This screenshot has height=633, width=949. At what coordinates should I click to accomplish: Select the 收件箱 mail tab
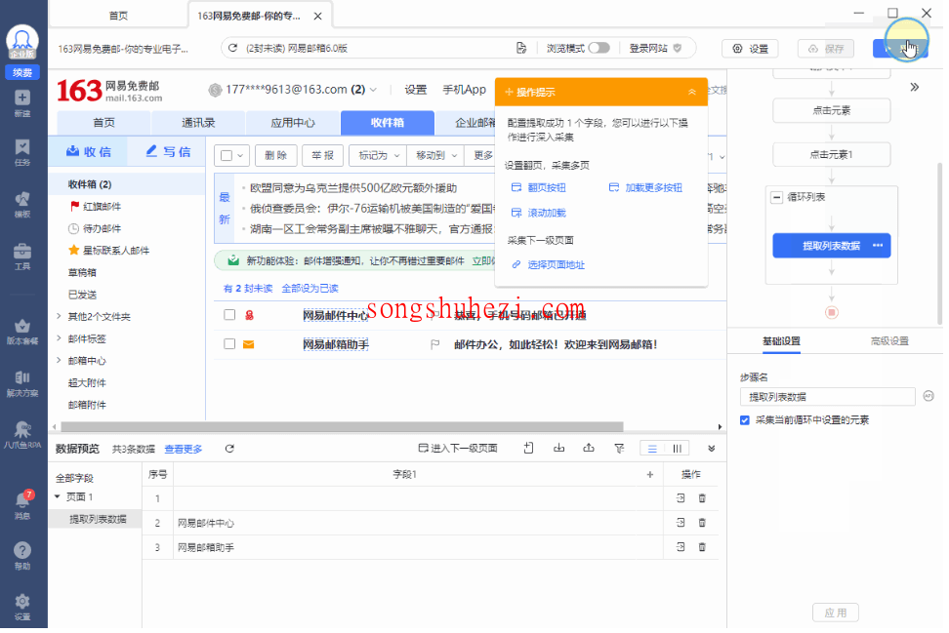coord(388,123)
